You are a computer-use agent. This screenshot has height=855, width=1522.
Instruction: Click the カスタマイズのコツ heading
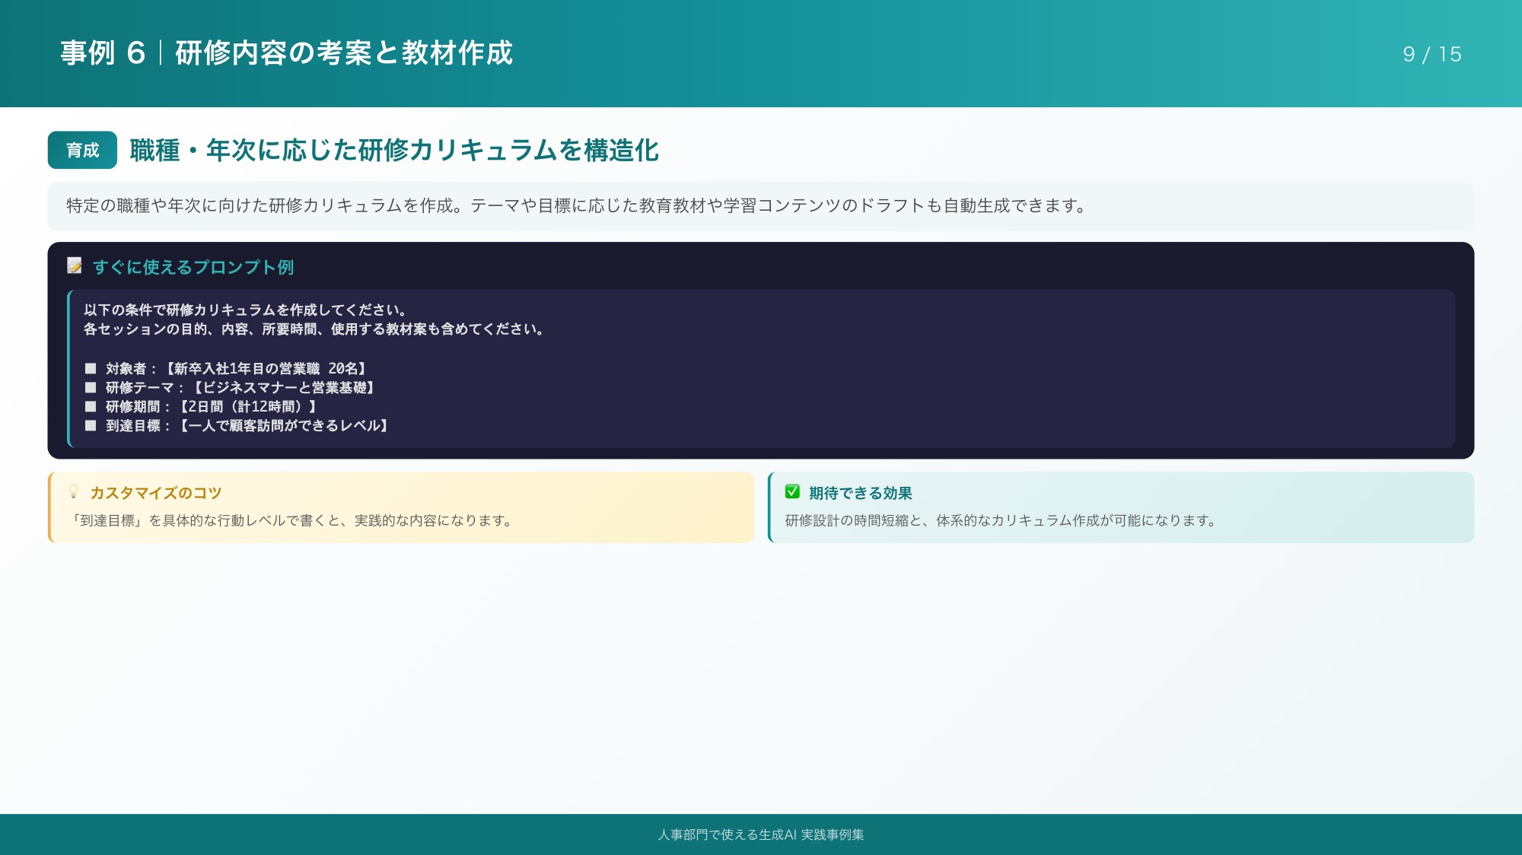pos(156,493)
